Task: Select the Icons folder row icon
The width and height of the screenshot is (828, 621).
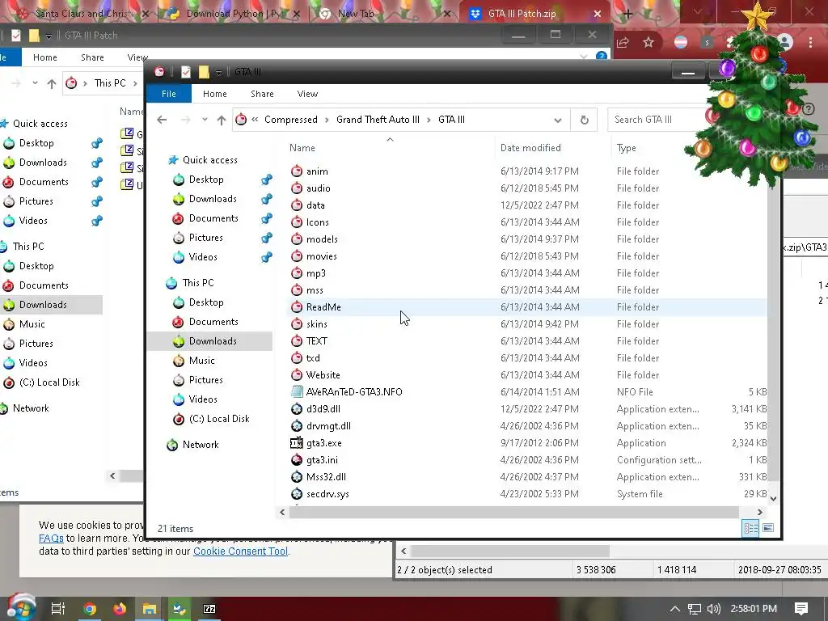Action: click(297, 222)
